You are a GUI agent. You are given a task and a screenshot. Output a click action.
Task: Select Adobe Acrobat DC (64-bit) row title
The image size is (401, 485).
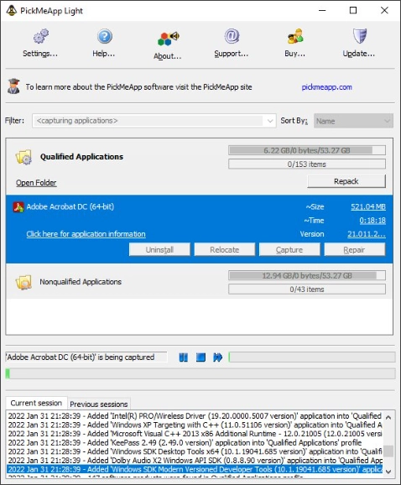[70, 206]
